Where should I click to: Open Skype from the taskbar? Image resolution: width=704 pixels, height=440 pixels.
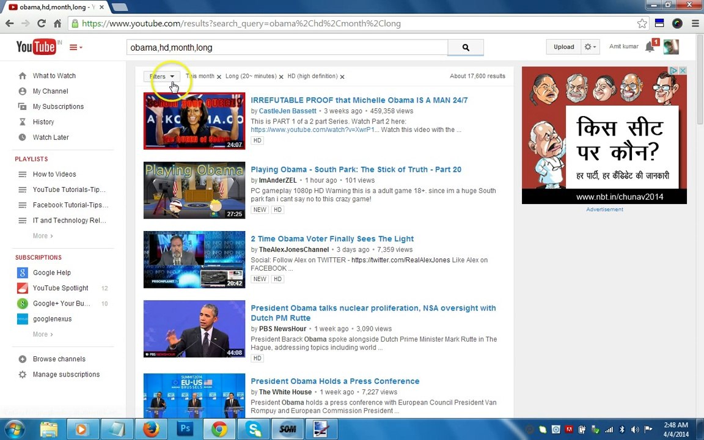253,429
